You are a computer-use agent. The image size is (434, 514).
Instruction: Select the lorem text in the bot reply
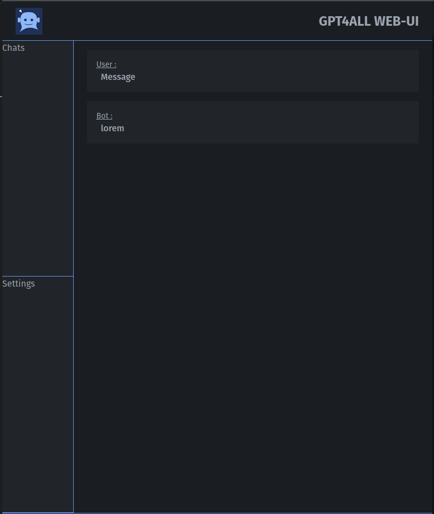(112, 128)
